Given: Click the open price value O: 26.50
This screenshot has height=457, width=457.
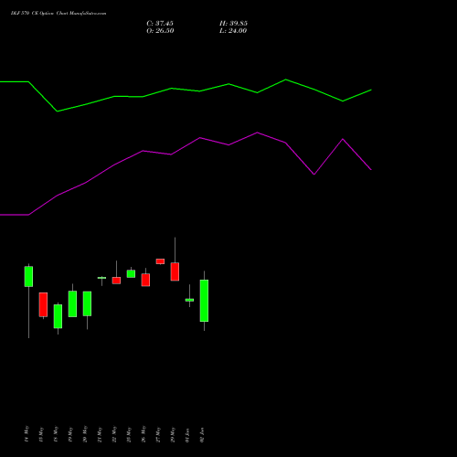Looking at the screenshot, I should point(160,31).
